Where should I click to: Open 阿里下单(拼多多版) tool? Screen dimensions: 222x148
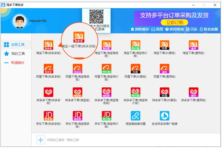click(48, 68)
